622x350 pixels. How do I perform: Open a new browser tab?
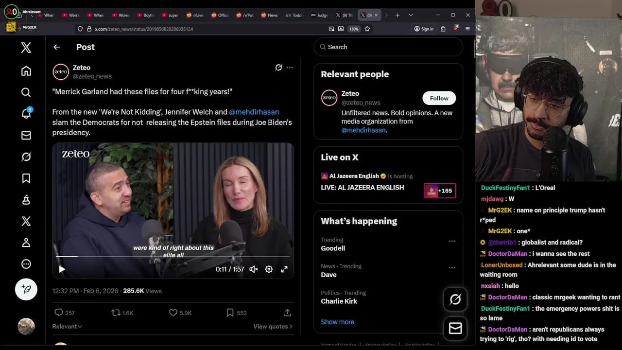397,15
